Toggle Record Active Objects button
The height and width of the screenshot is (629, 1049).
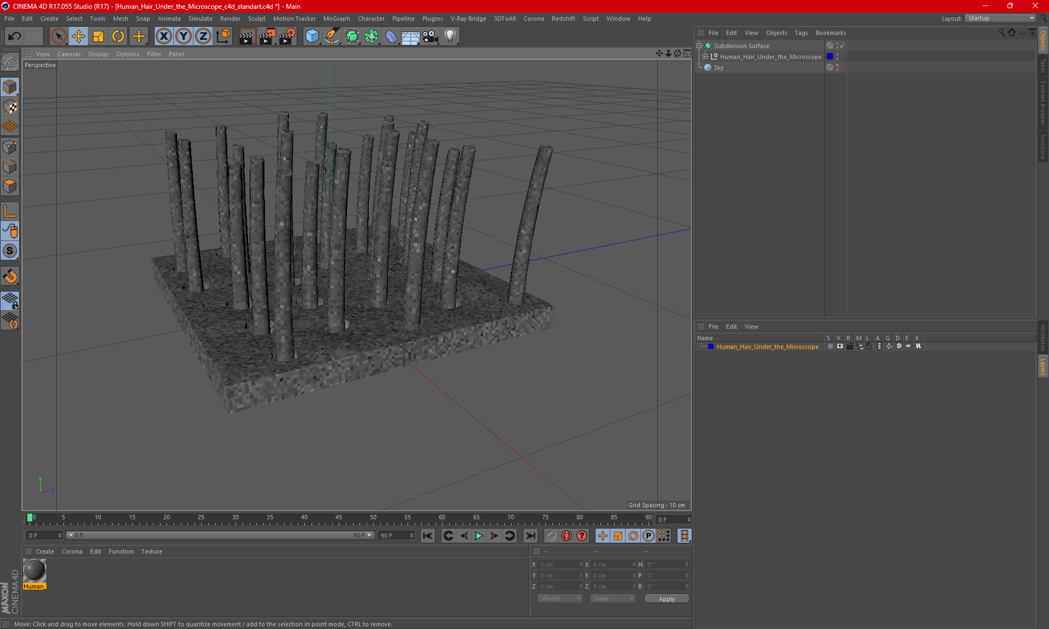(x=551, y=536)
